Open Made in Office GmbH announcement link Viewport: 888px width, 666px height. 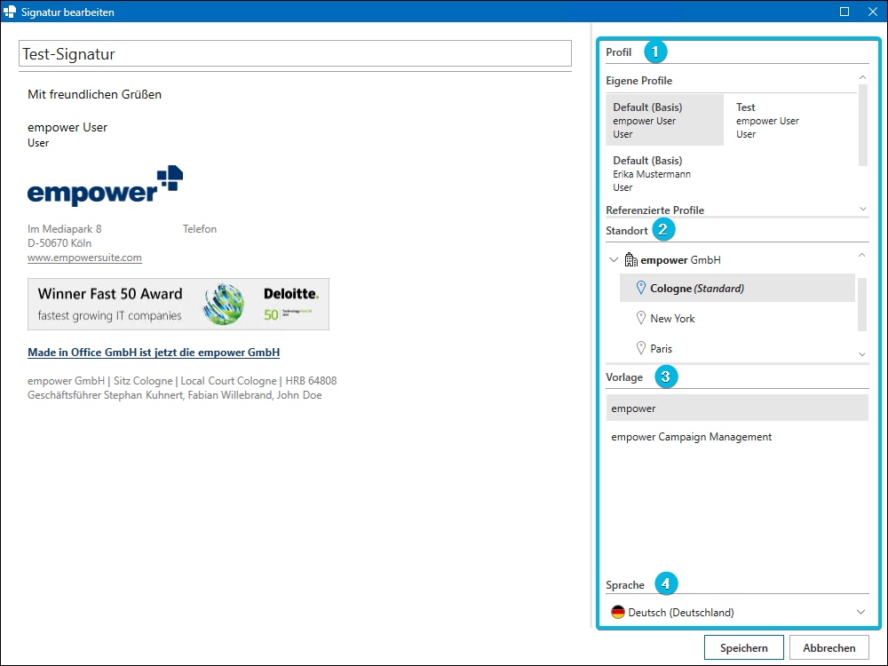[154, 353]
